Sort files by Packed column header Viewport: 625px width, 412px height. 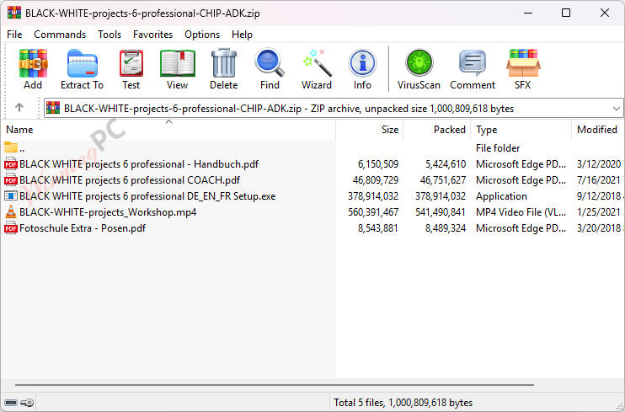click(x=437, y=130)
